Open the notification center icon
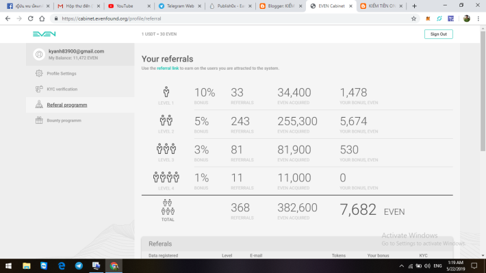Image resolution: width=486 pixels, height=273 pixels. (x=474, y=266)
